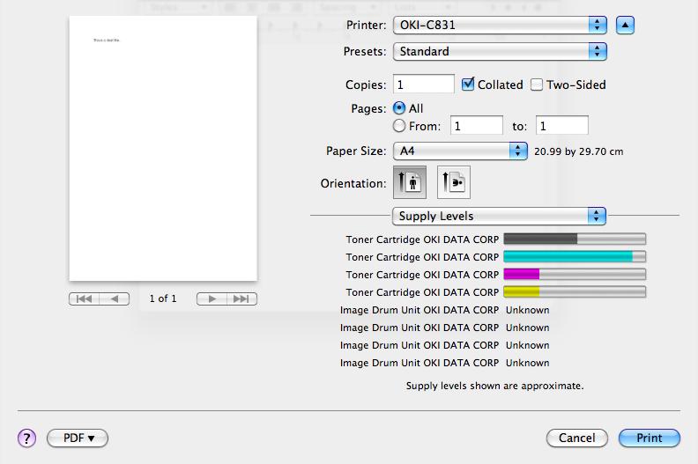
Task: Click the help question mark icon
Action: point(26,438)
